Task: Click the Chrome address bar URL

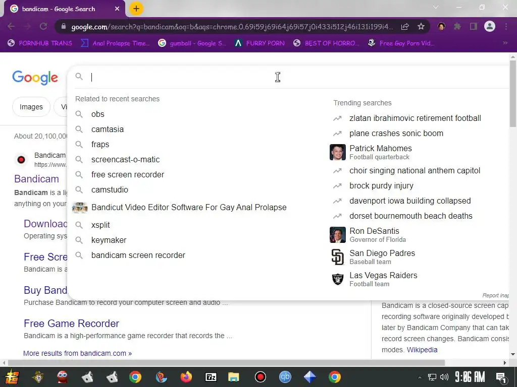Action: pyautogui.click(x=232, y=27)
